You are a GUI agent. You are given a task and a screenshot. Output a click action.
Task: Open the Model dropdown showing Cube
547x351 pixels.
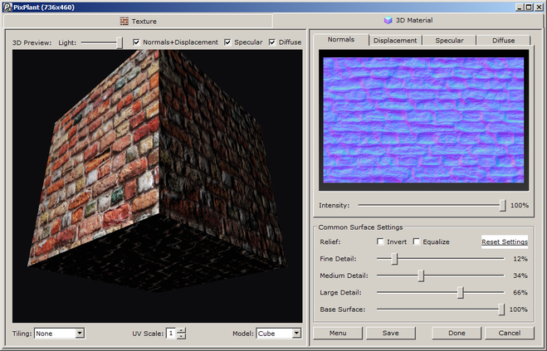click(296, 334)
